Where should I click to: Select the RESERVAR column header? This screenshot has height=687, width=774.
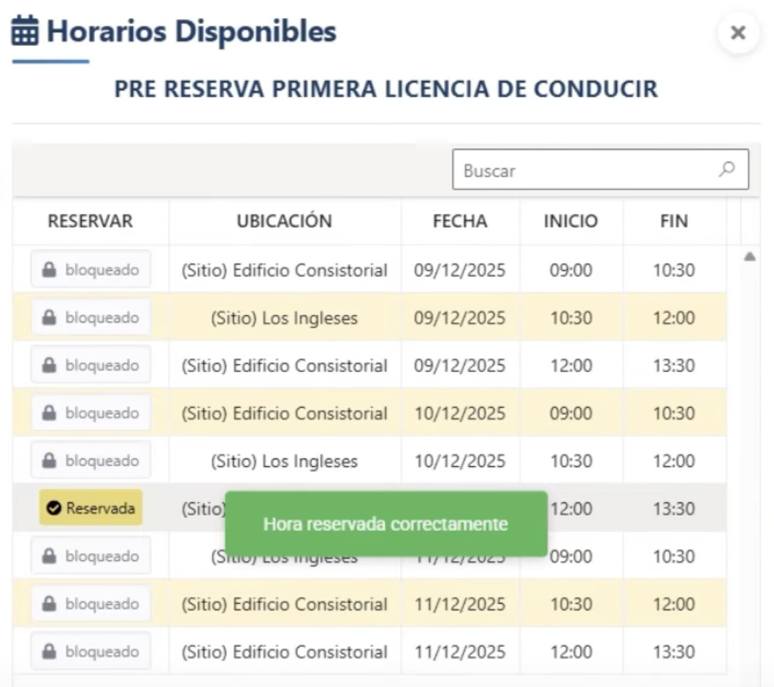tap(90, 222)
